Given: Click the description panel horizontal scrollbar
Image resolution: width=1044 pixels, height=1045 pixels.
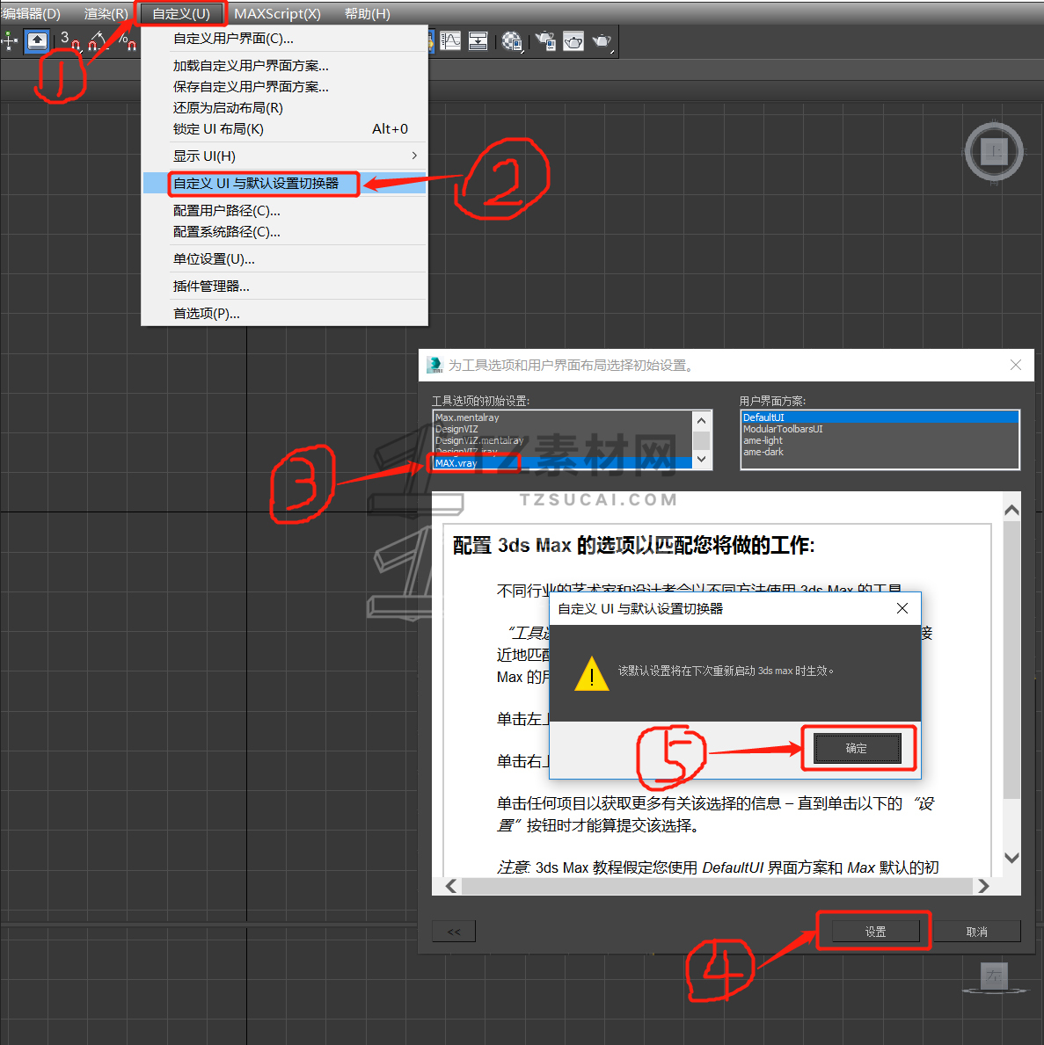Looking at the screenshot, I should (x=717, y=887).
